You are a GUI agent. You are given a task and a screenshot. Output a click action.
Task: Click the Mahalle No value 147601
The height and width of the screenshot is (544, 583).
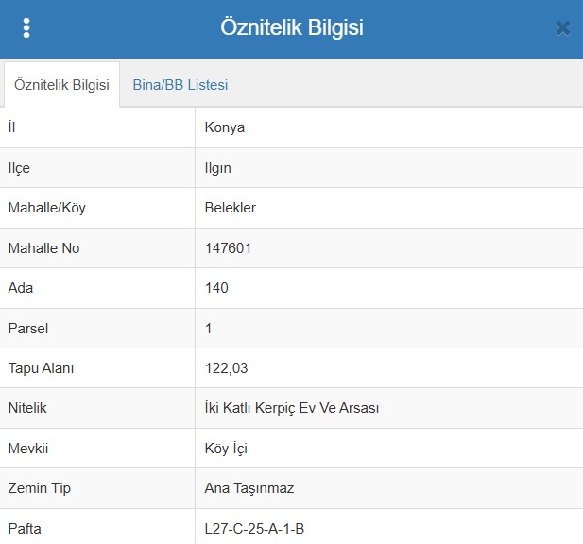(x=228, y=248)
